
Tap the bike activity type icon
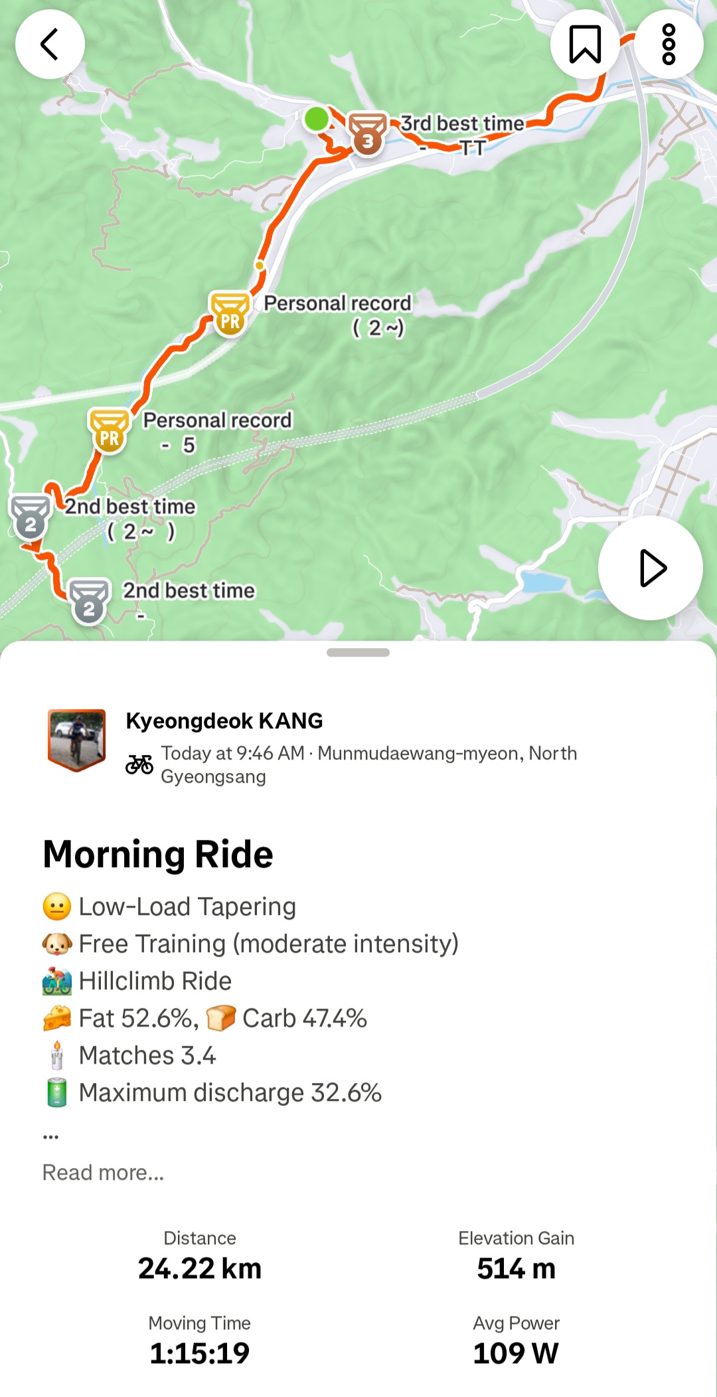click(139, 765)
